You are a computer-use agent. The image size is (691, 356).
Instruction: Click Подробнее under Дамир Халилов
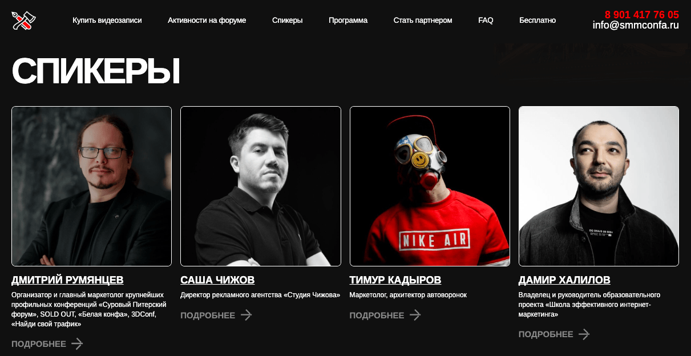(545, 334)
